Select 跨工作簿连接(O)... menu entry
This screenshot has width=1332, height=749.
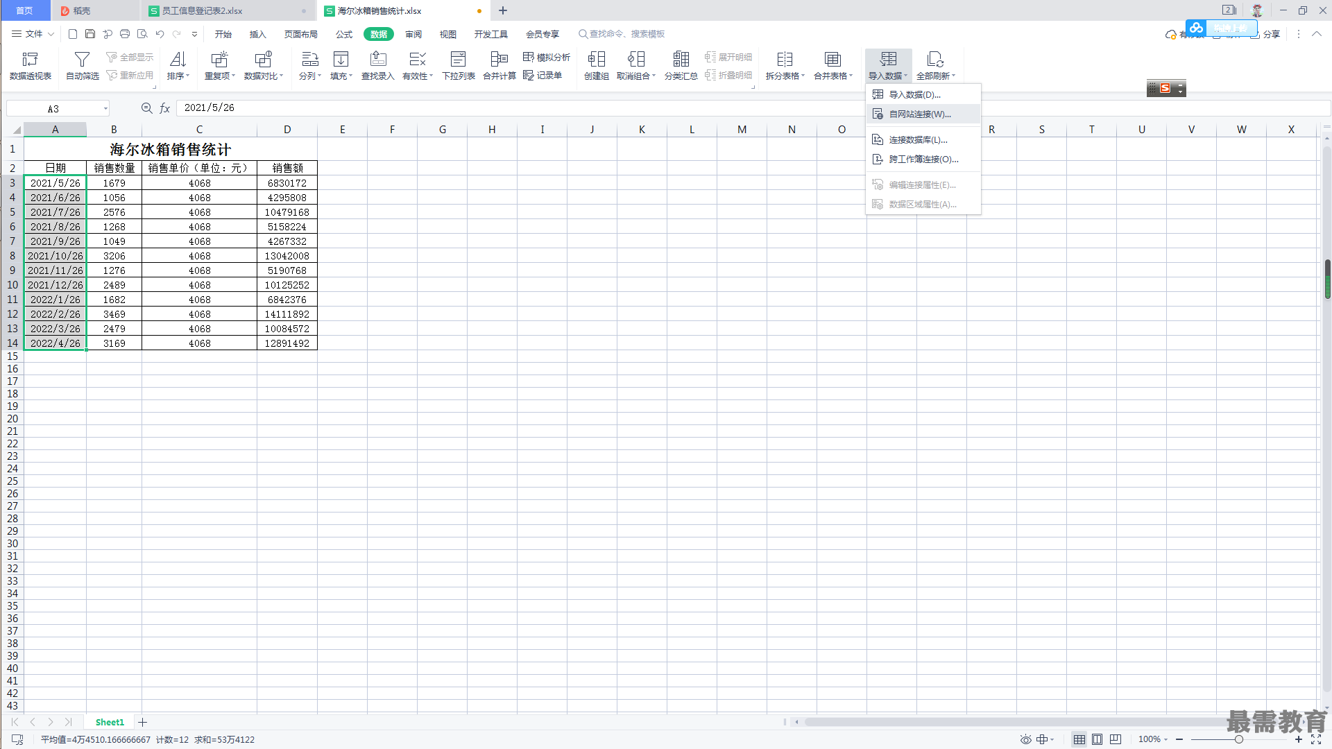tap(923, 160)
